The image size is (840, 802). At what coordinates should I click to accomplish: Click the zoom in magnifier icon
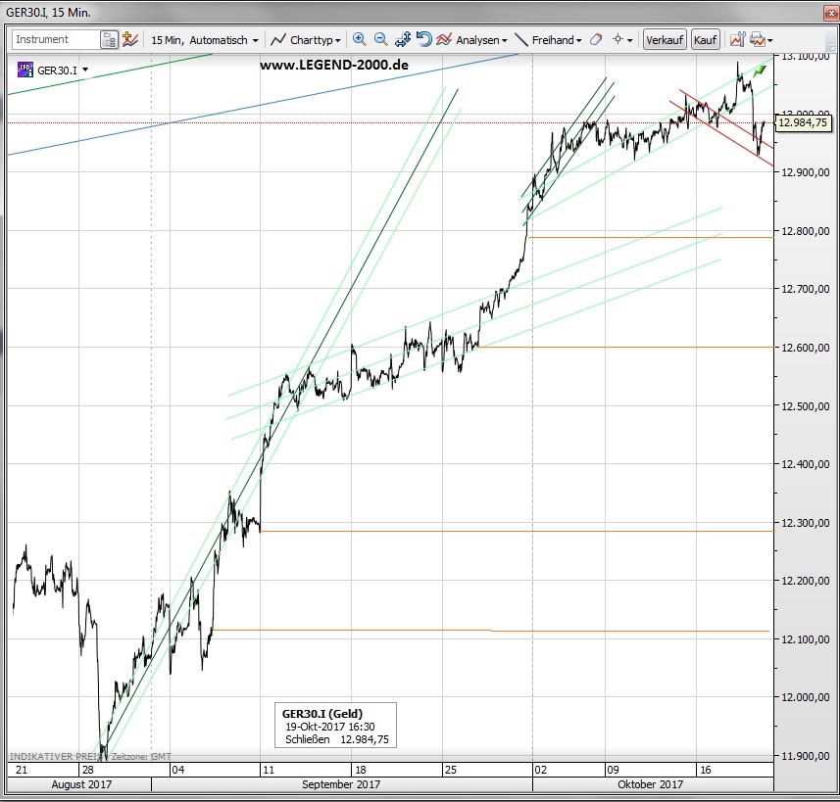(x=360, y=39)
